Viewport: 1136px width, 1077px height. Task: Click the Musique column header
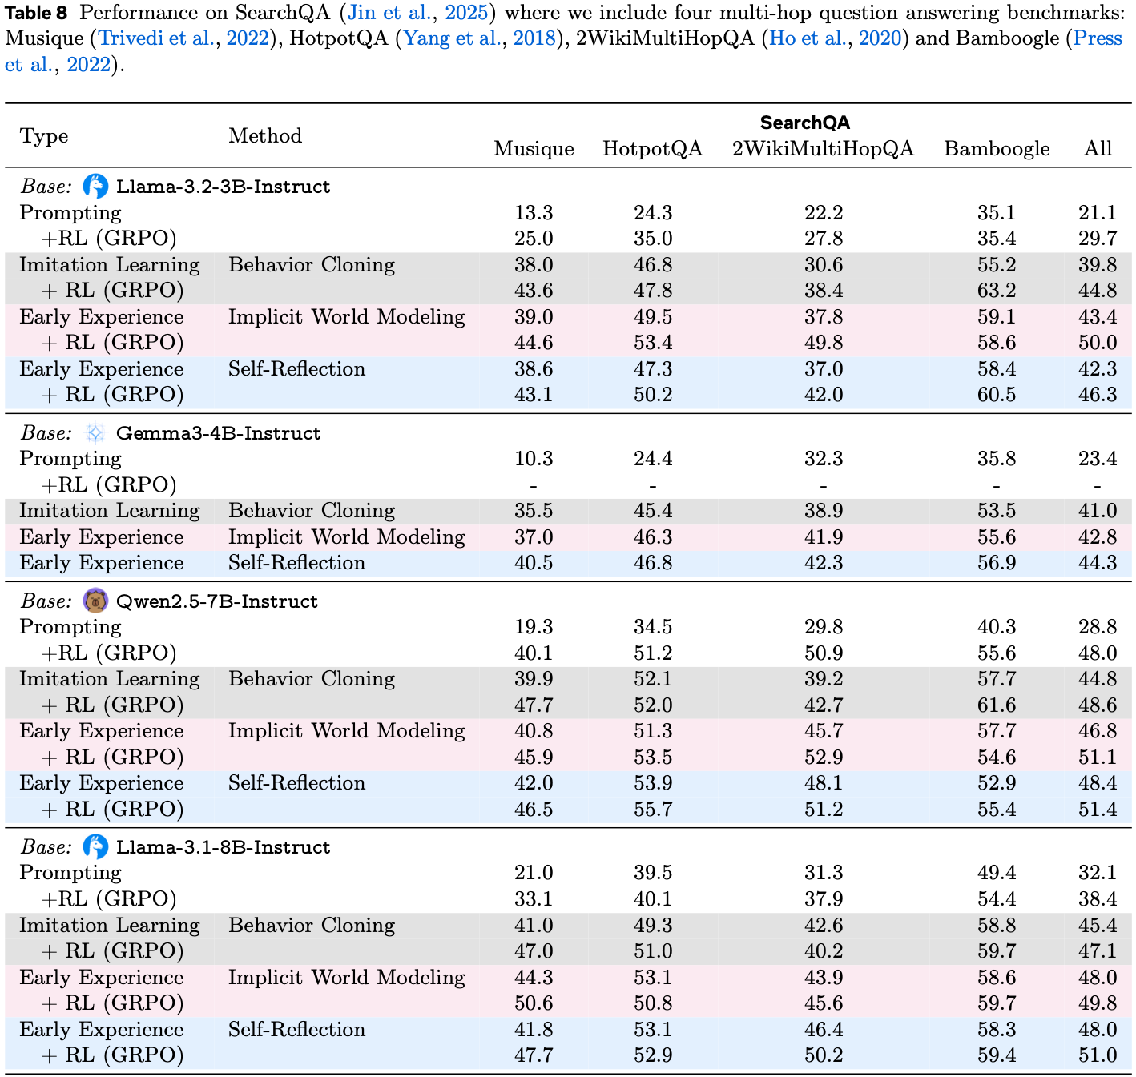[534, 149]
